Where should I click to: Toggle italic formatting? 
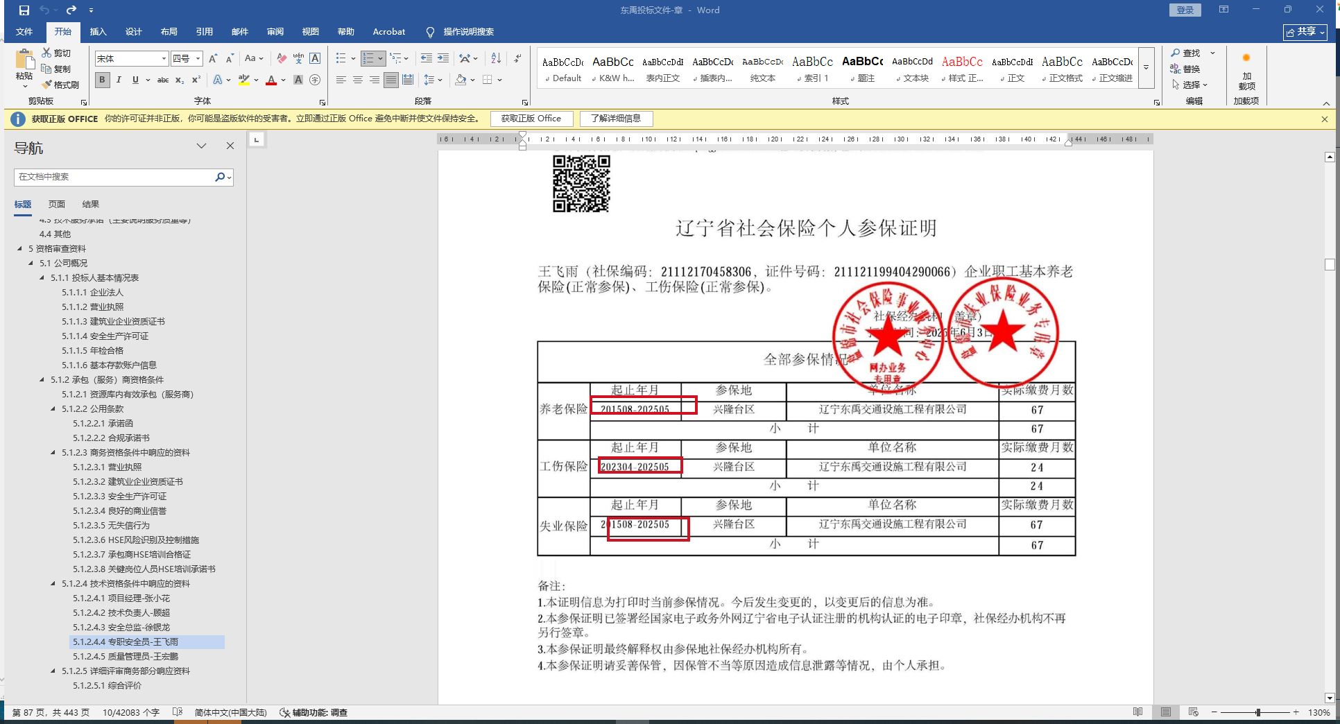(119, 80)
